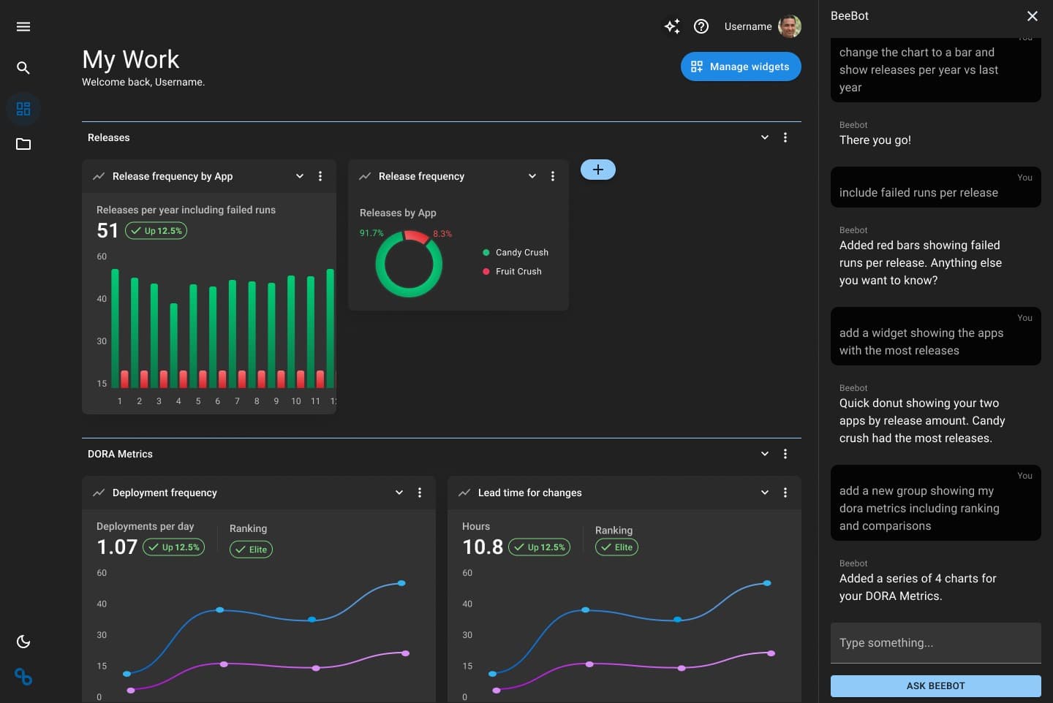Click the search icon in sidebar

coord(23,68)
